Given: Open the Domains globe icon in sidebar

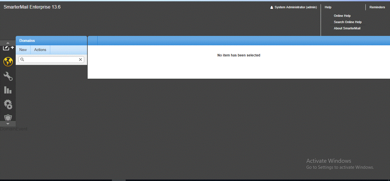Looking at the screenshot, I should (8, 62).
